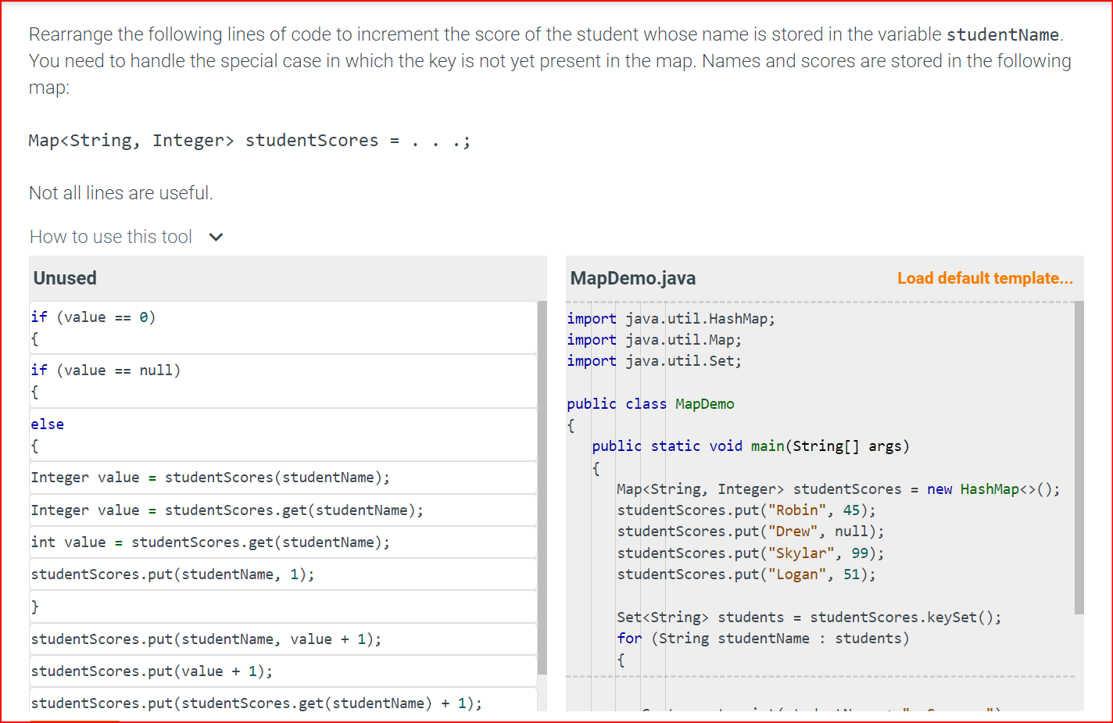
Task: Click the chevron beside "How to use this tool"
Action: tap(216, 236)
